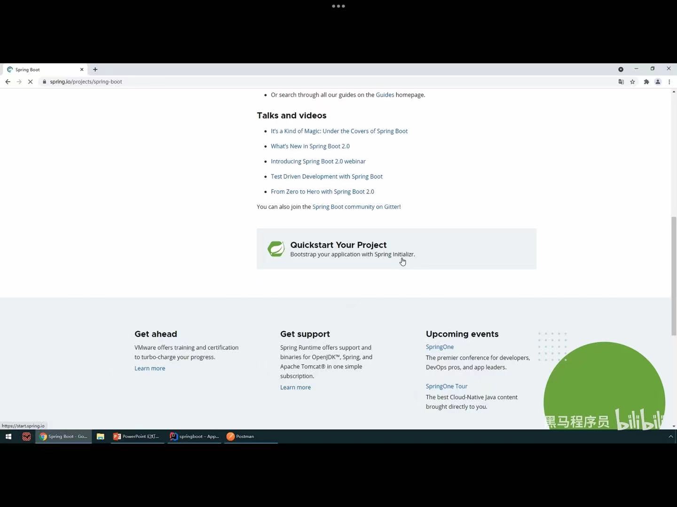Open 'Introducing Spring Boot 2.0 webinar' link
Screen dimensions: 677x507
(x=318, y=161)
